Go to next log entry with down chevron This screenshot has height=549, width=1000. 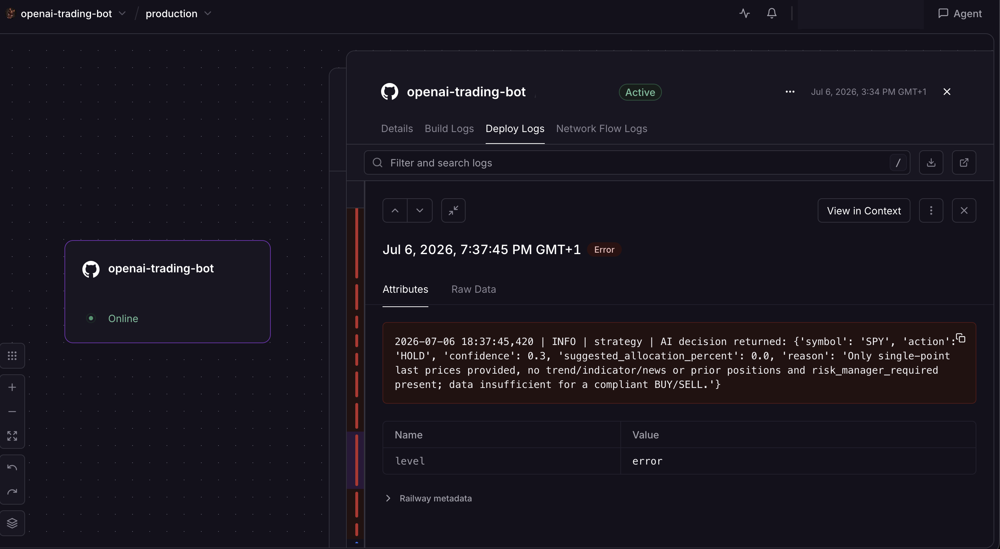pos(420,211)
